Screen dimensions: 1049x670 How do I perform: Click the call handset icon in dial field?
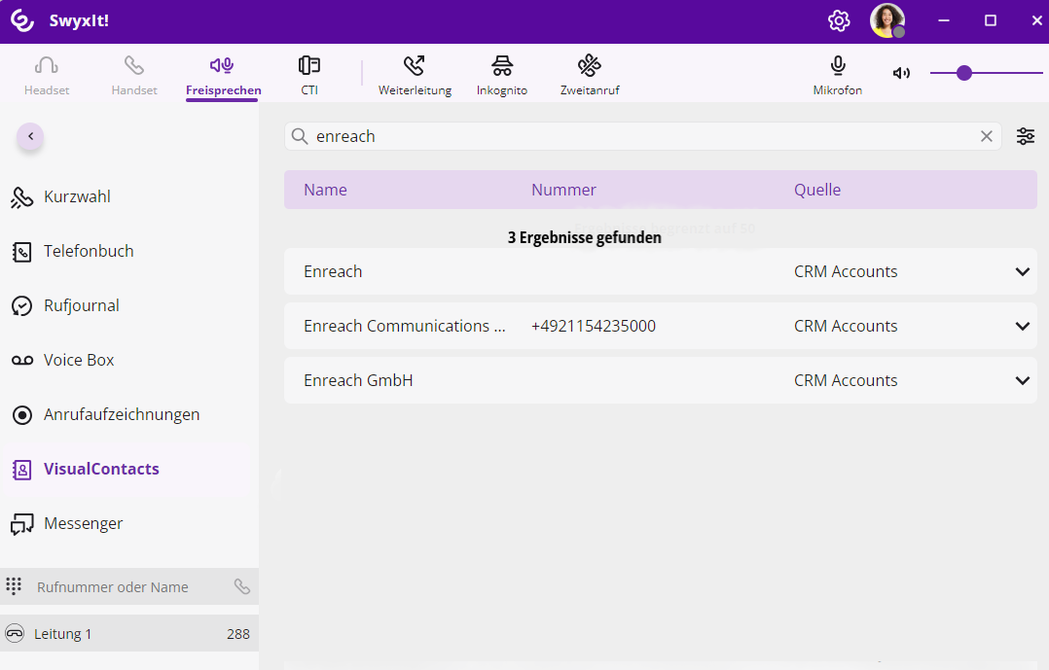pos(241,586)
